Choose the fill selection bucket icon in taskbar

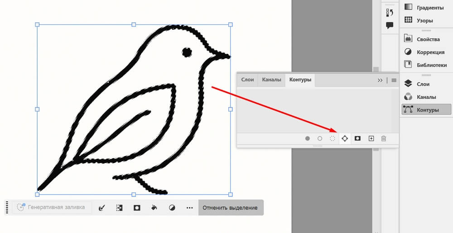point(154,208)
